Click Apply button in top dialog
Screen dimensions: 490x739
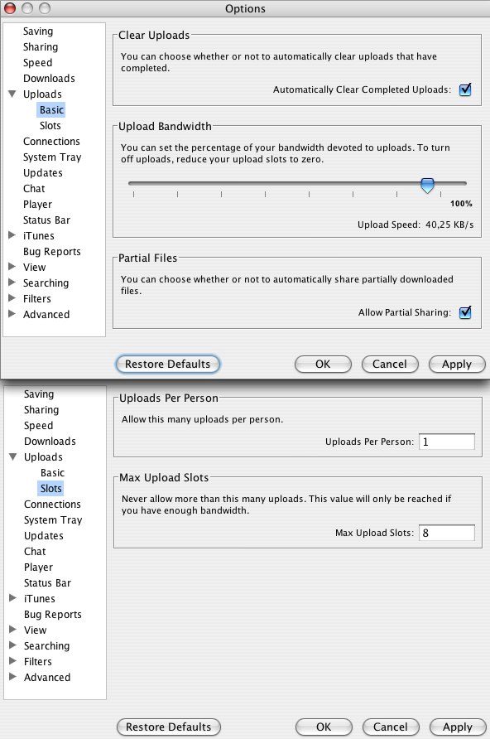tap(457, 365)
